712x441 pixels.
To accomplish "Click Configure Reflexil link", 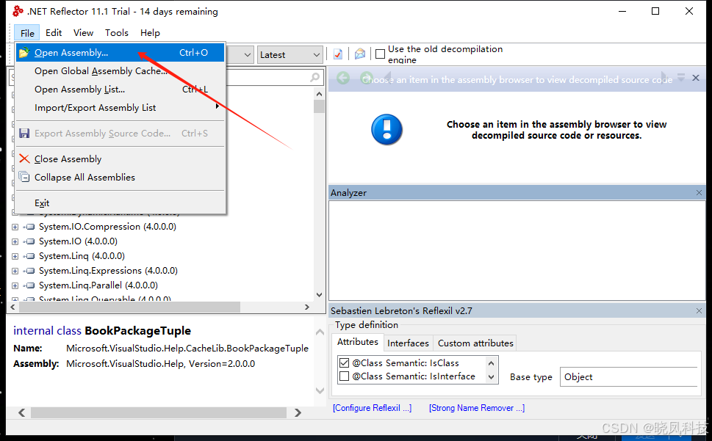I will tap(372, 408).
